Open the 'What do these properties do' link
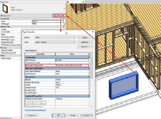This screenshot has height=119, width=161. (35, 110)
